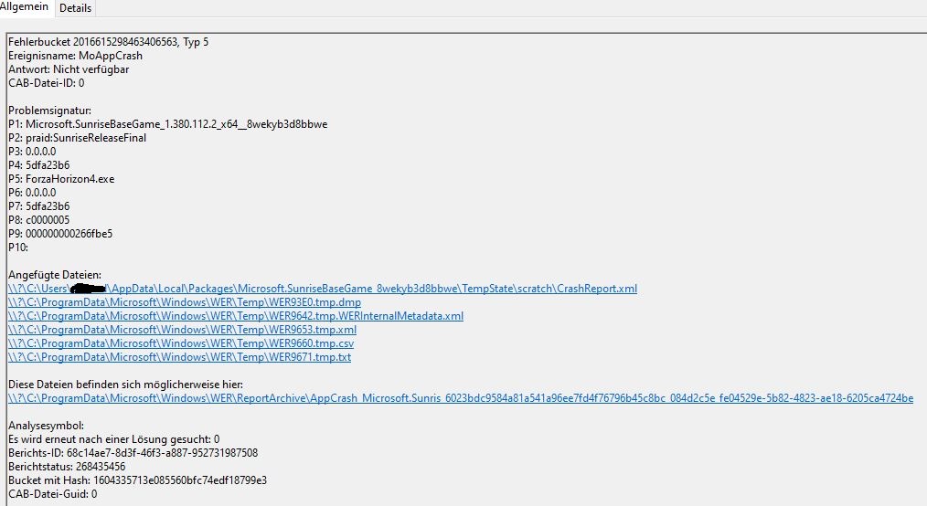
Task: Switch to the Allgemein tab
Action: 25,7
